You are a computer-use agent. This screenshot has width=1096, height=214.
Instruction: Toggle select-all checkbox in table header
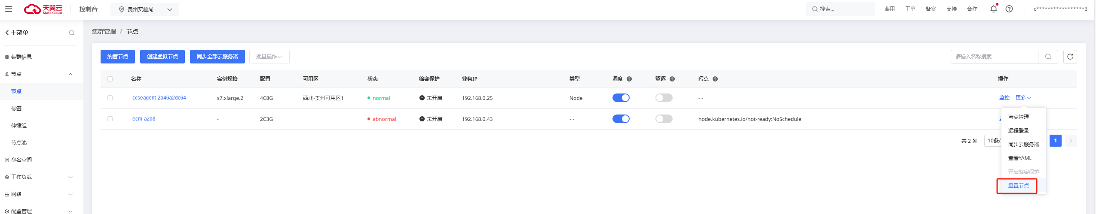[x=110, y=79]
